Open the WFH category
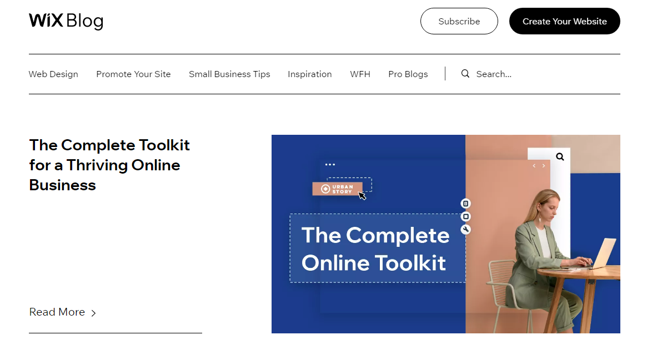This screenshot has height=355, width=647. point(360,74)
